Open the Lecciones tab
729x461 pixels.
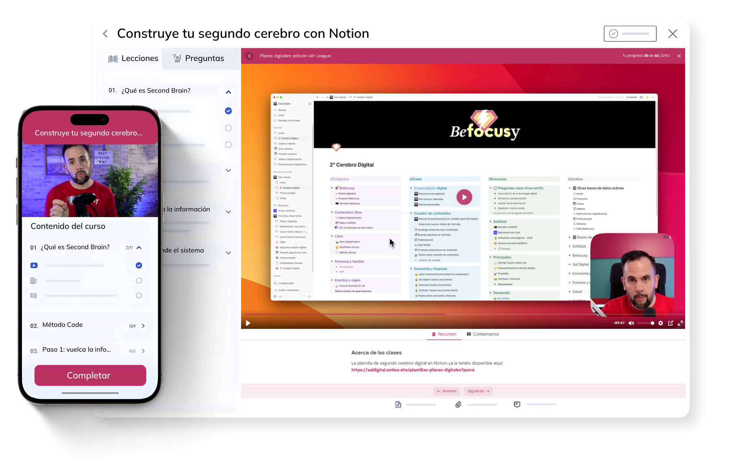click(x=133, y=59)
